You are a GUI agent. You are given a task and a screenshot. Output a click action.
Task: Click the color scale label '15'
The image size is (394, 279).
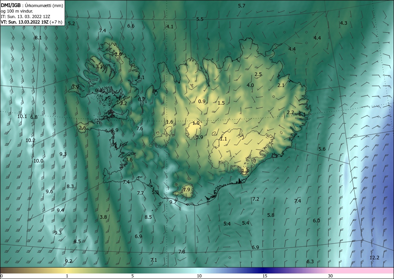click(265, 276)
